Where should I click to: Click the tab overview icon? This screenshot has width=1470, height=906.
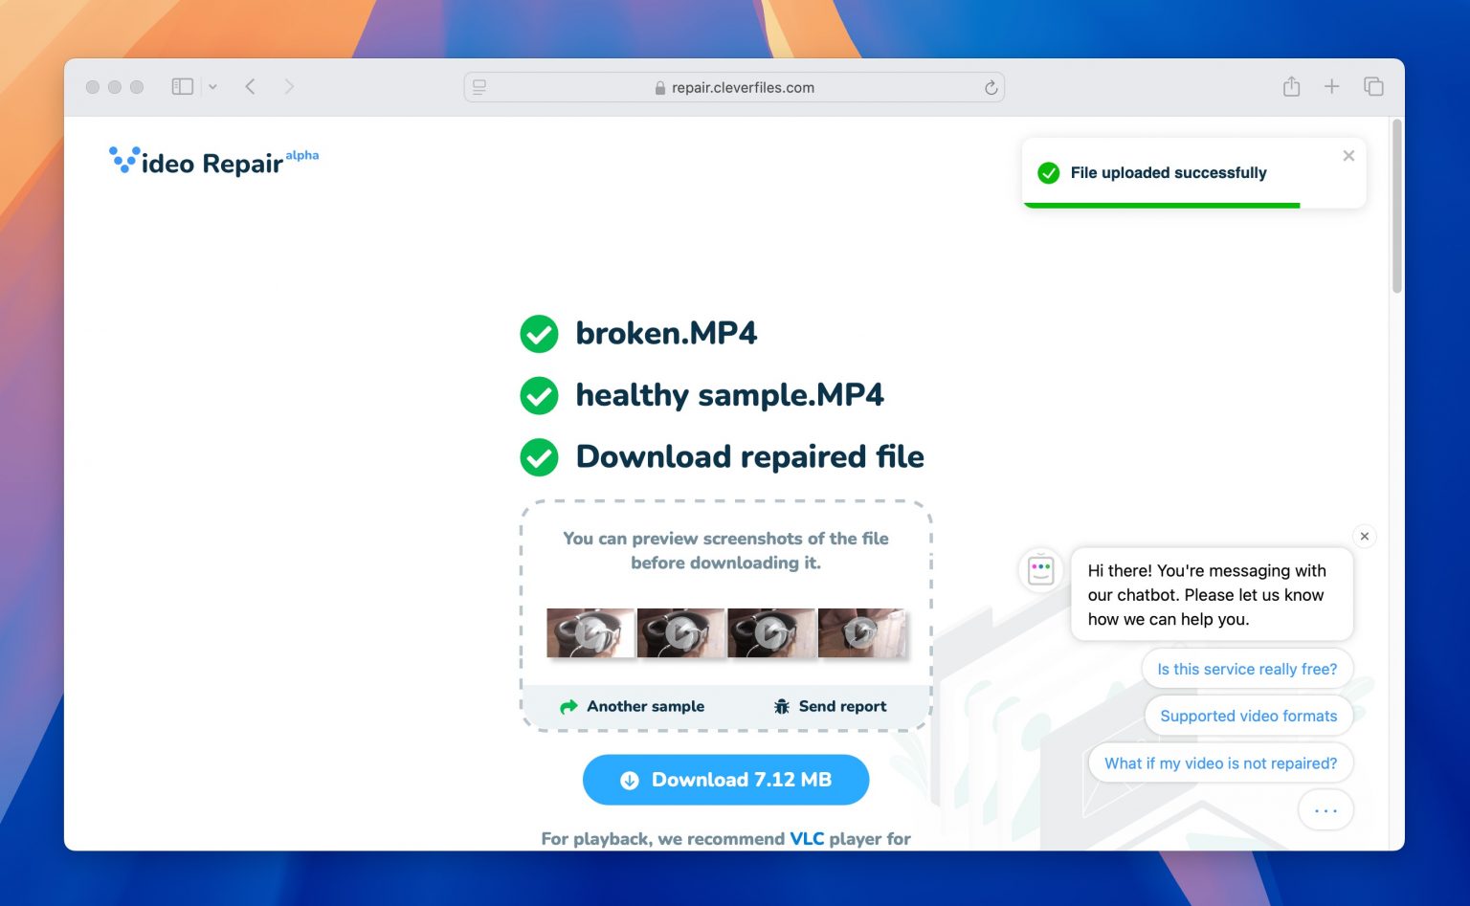click(x=1373, y=86)
